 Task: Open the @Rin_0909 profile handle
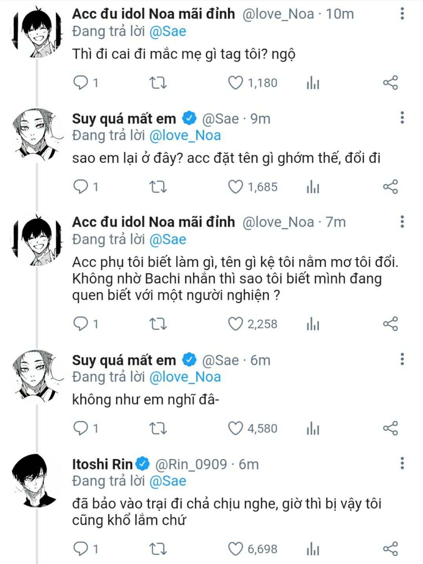pos(191,464)
